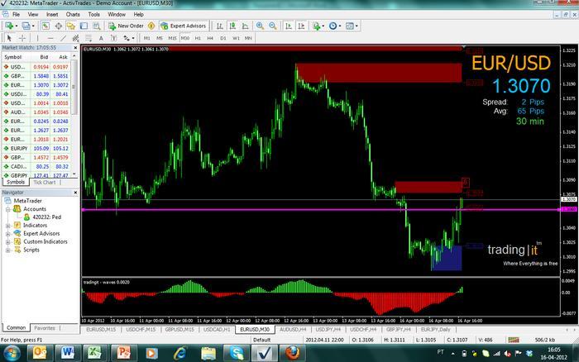Image resolution: width=579 pixels, height=362 pixels.
Task: Switch timeframe to M1
Action: (x=147, y=38)
